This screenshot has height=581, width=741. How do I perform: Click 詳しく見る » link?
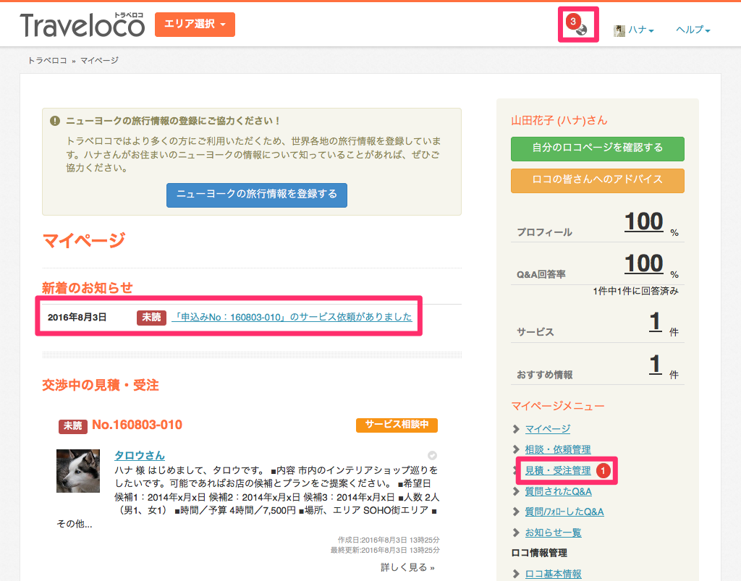tap(407, 567)
